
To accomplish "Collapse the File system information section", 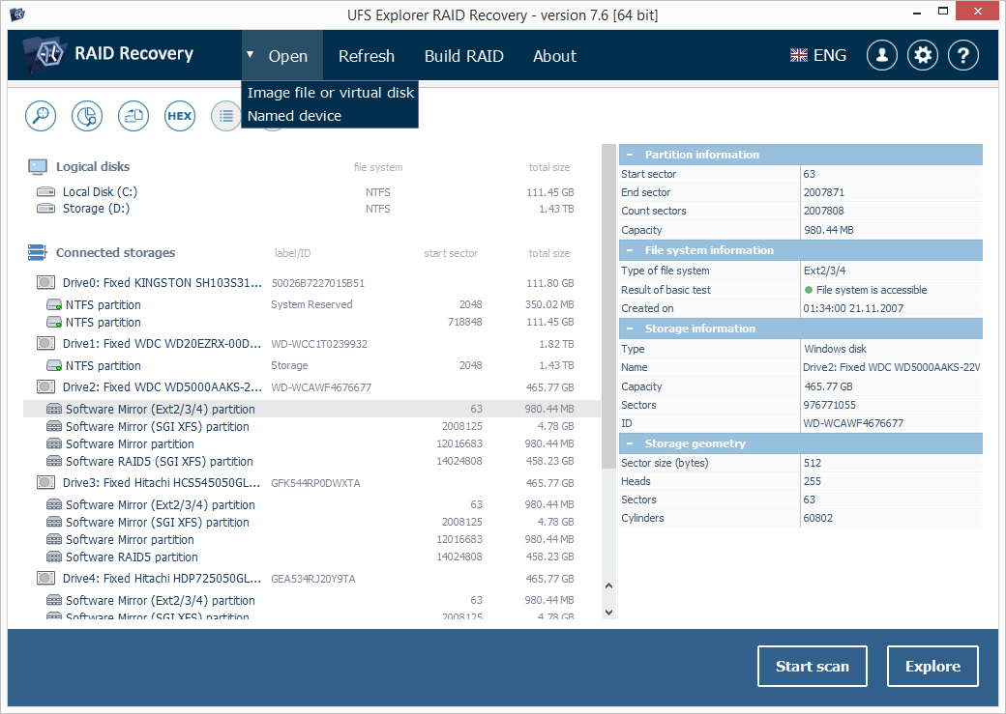I will [x=630, y=250].
